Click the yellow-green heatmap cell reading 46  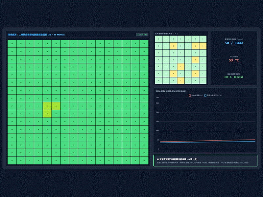56,106
